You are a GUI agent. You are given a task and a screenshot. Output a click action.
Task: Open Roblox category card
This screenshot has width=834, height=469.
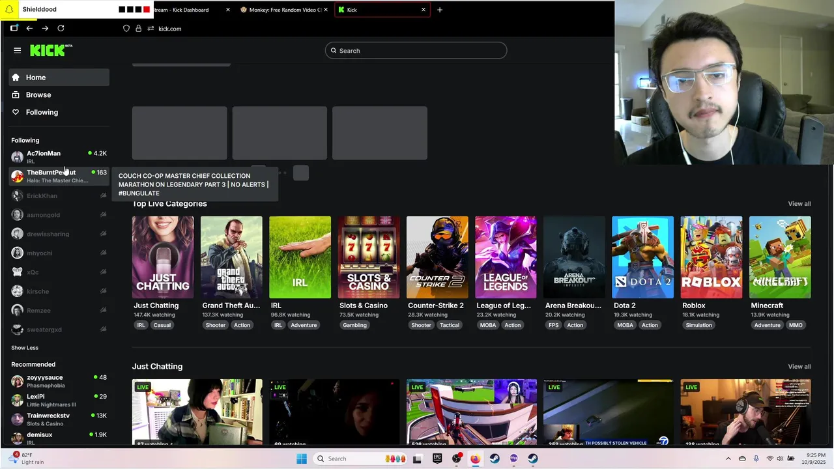pos(712,257)
